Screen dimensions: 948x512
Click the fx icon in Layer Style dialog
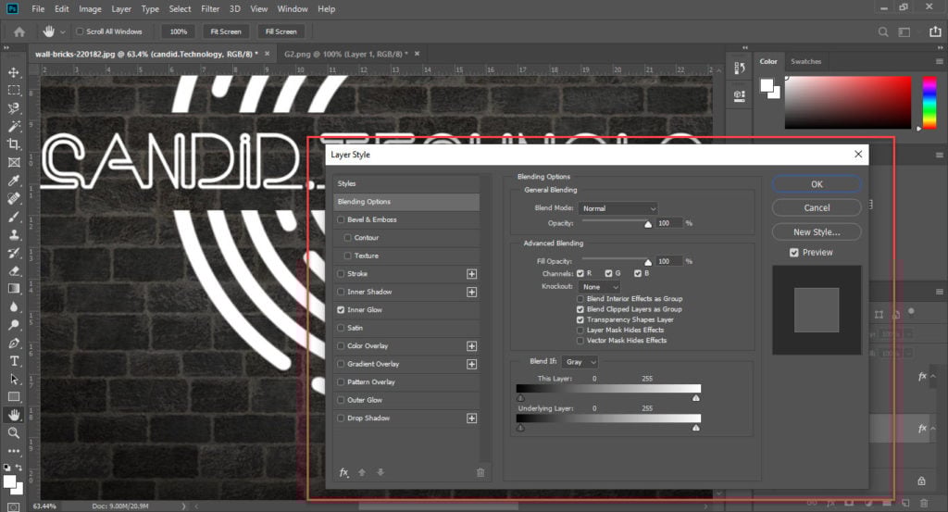pos(344,472)
